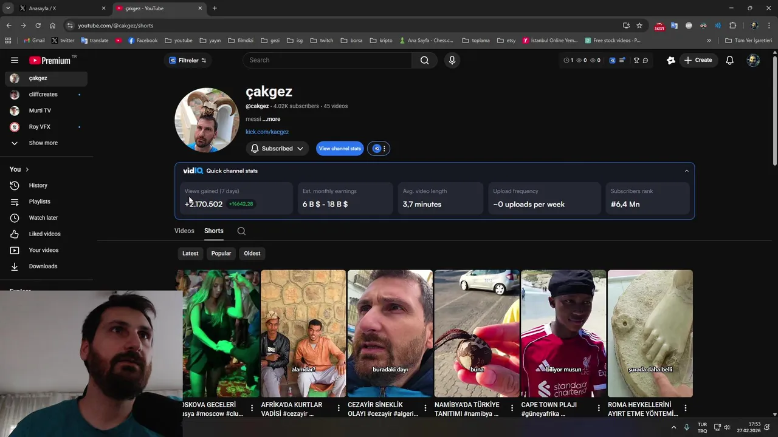This screenshot has height=437, width=778.
Task: Open Watch later in sidebar
Action: coord(46,218)
